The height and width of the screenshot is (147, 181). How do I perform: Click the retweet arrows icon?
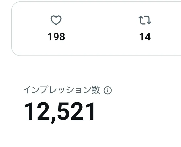click(x=145, y=20)
